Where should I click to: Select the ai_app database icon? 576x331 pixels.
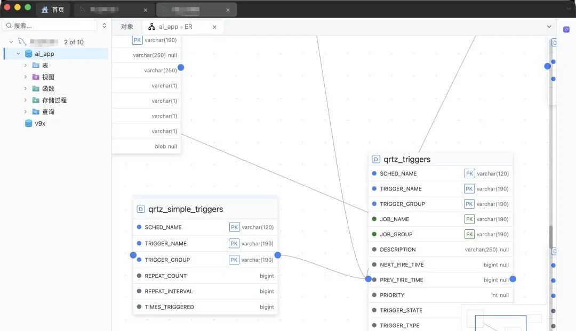(x=28, y=54)
